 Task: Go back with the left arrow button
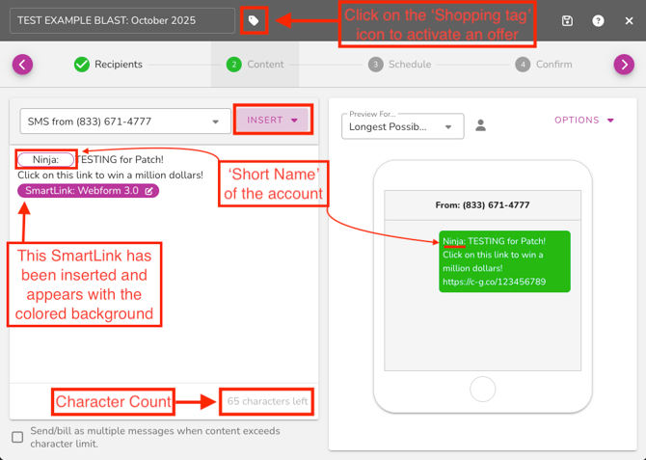[22, 65]
